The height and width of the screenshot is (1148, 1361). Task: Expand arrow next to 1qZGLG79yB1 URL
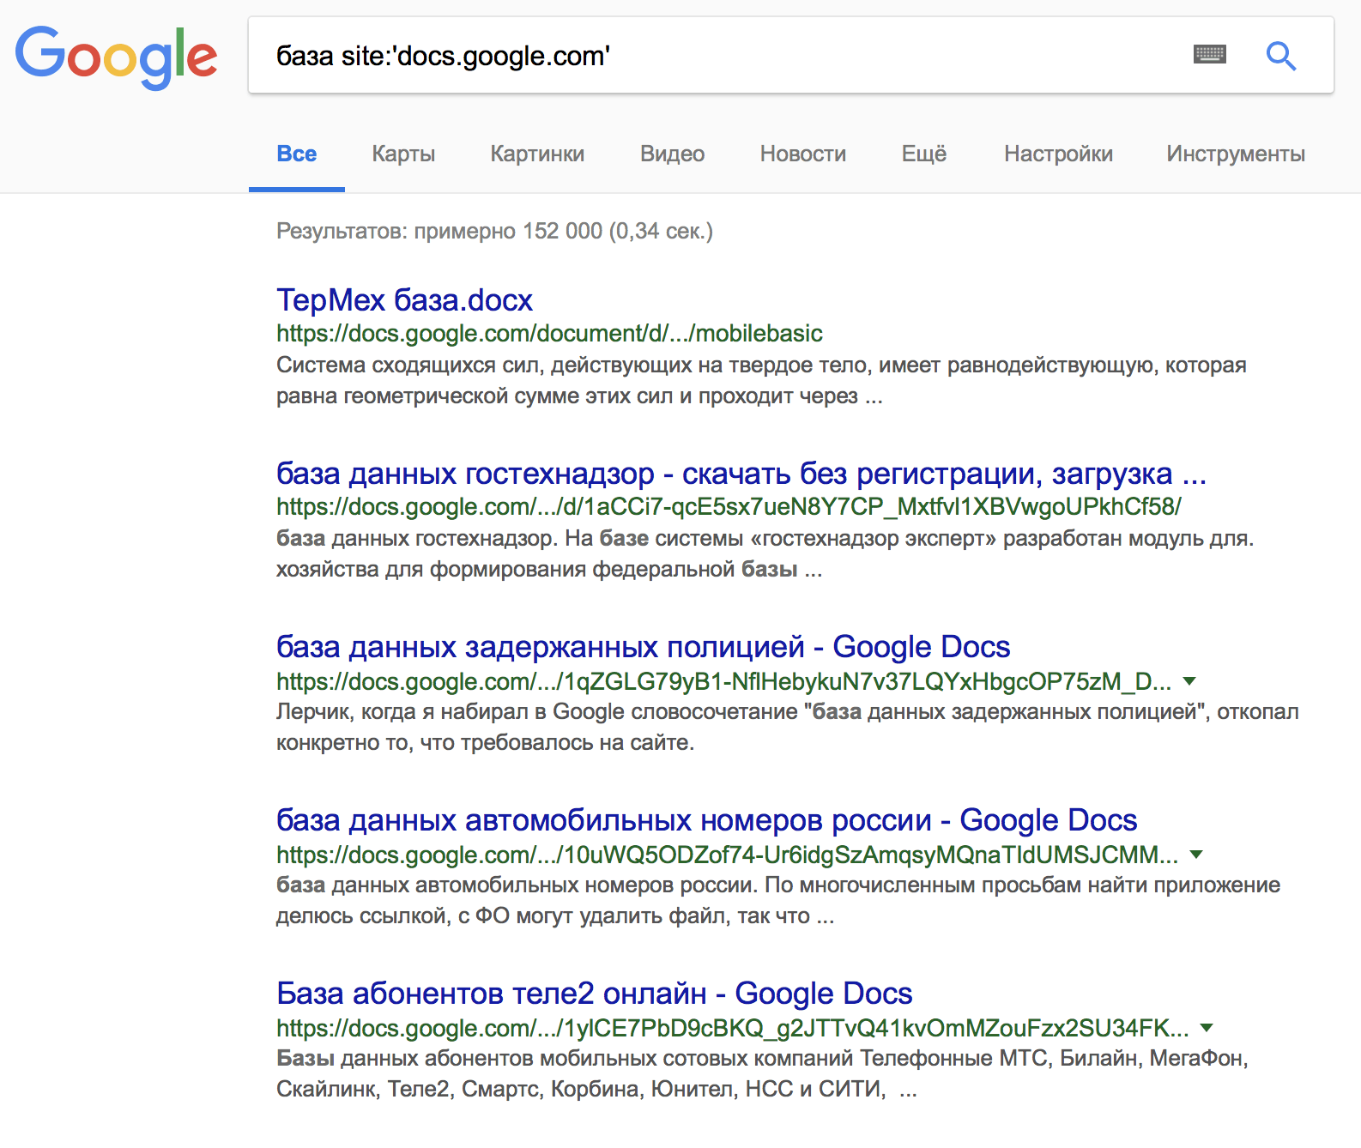coord(1189,681)
